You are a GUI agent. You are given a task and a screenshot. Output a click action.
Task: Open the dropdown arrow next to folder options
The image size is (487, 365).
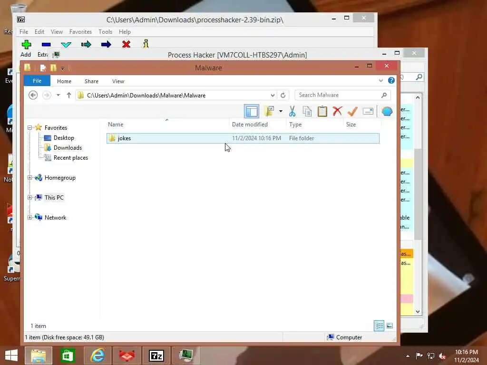tap(281, 111)
